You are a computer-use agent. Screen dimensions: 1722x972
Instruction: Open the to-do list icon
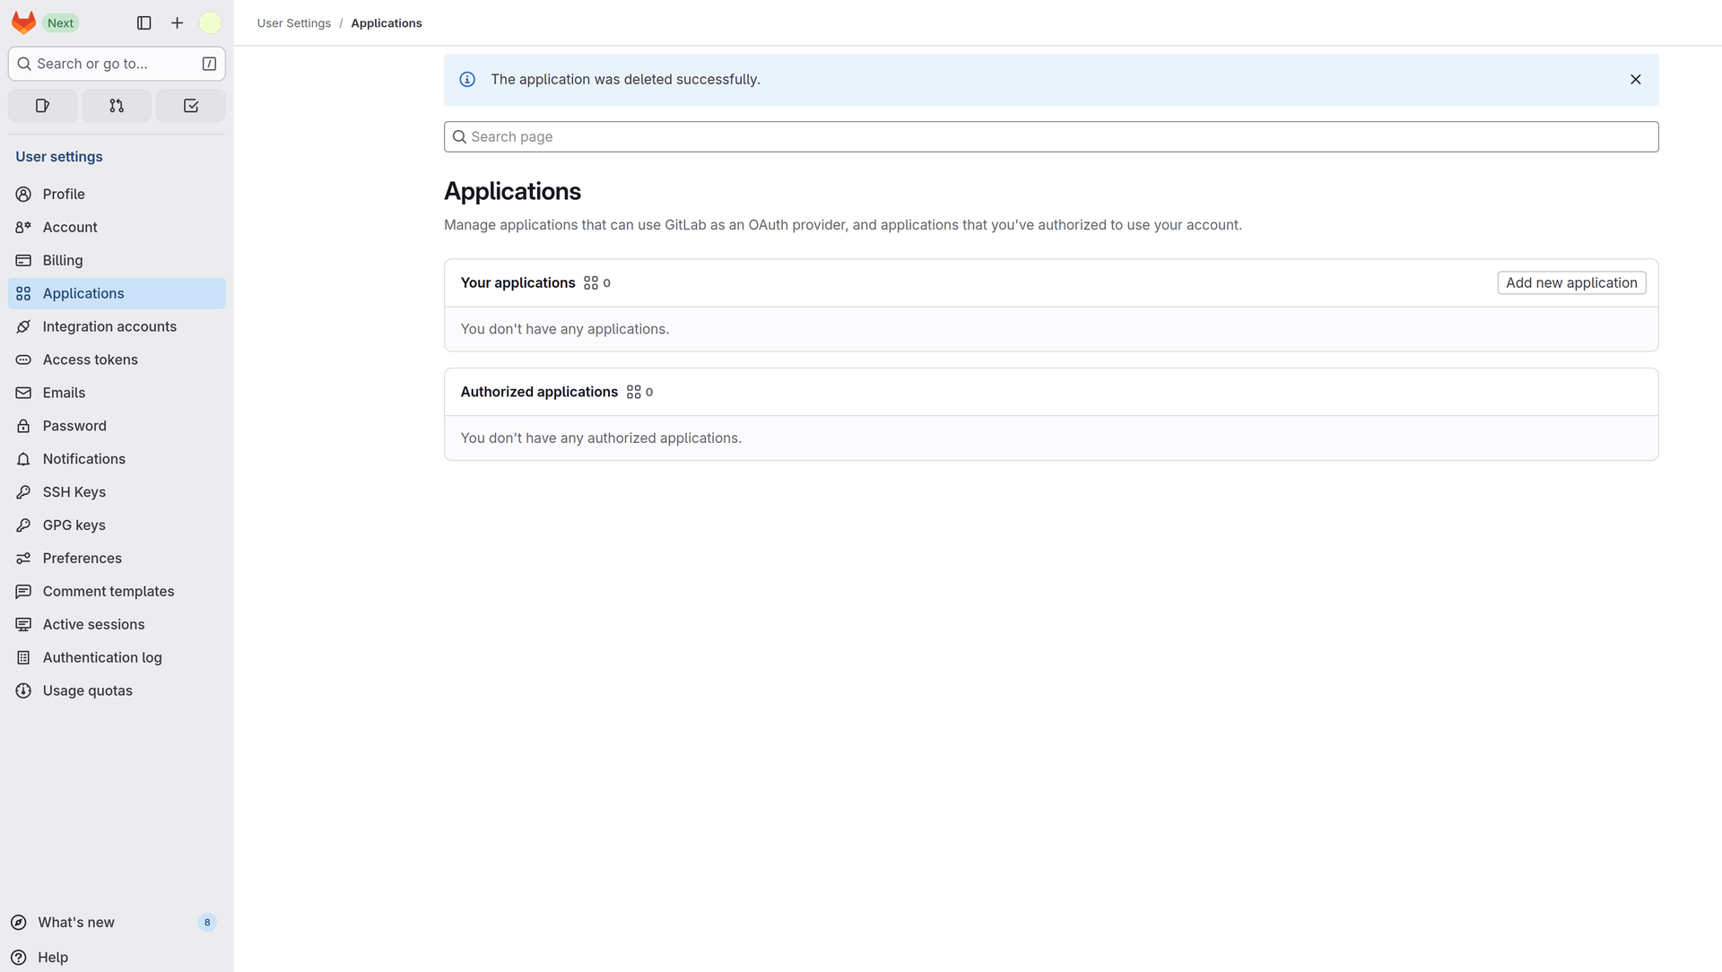pyautogui.click(x=190, y=105)
